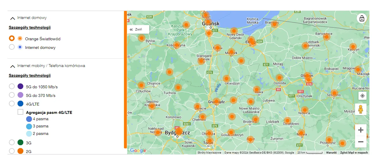Image resolution: width=372 pixels, height=155 pixels.
Task: Click the fiber marker at Kętrzyn
Action: point(353,46)
